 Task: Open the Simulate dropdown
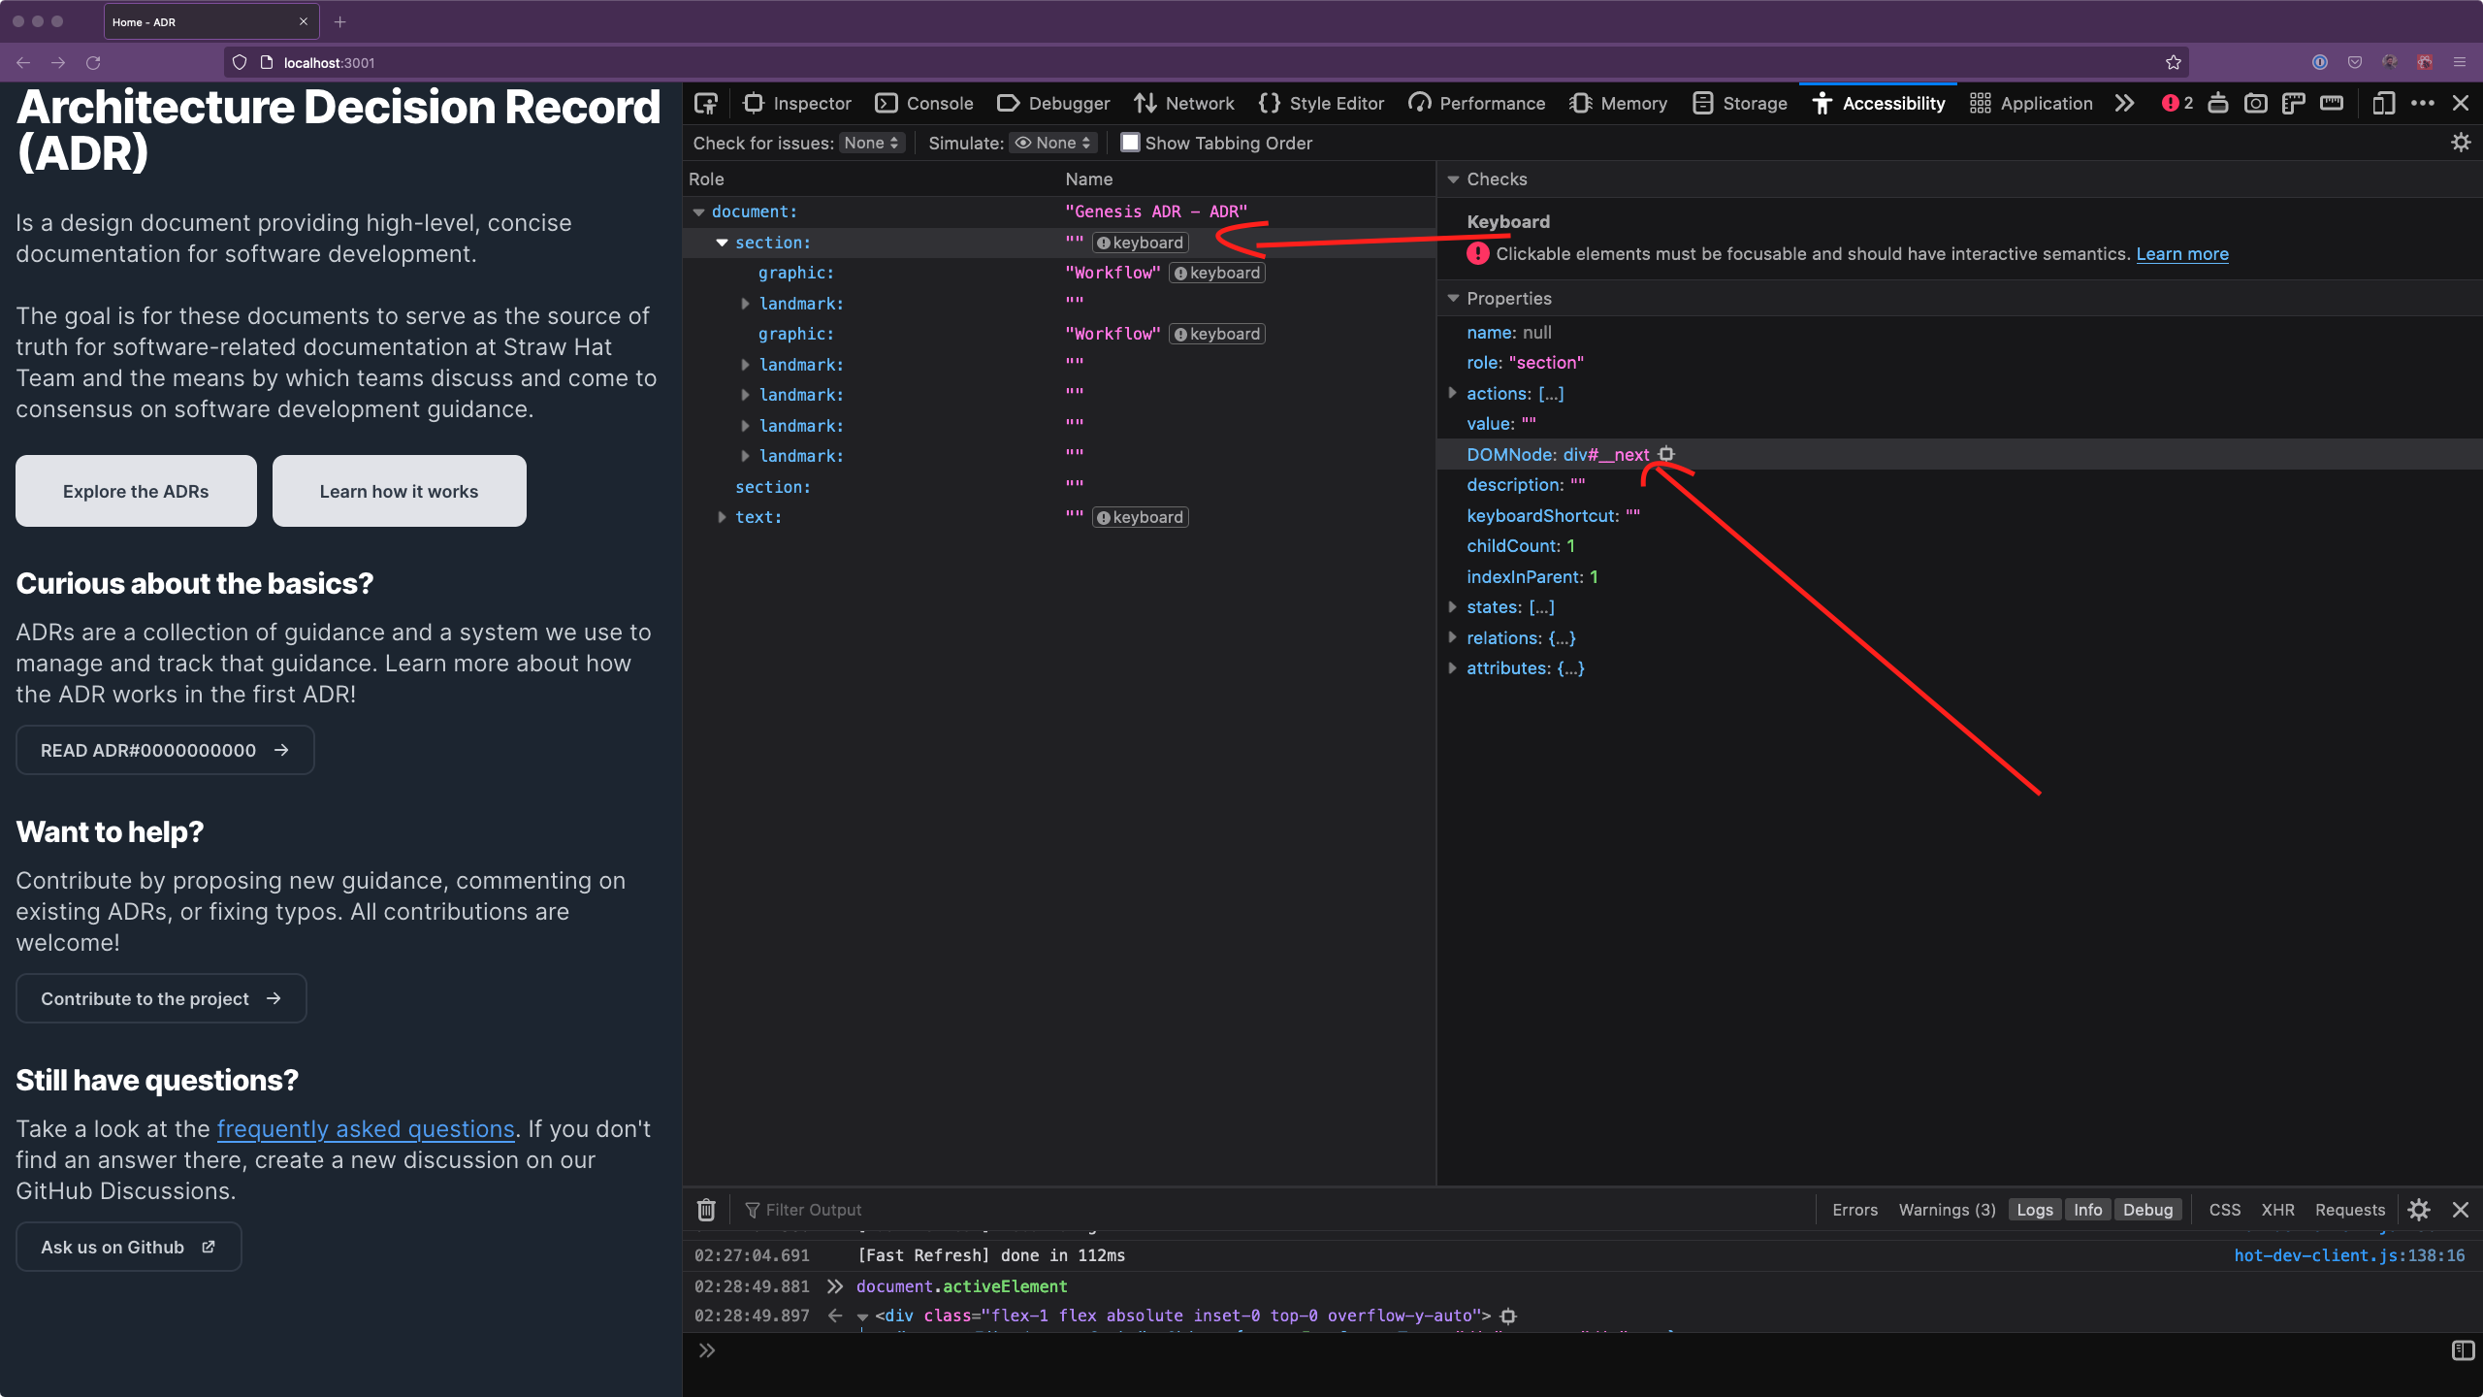(x=1051, y=143)
